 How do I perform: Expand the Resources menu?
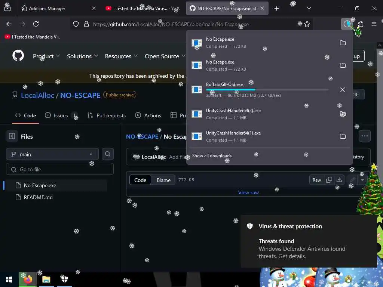122,56
